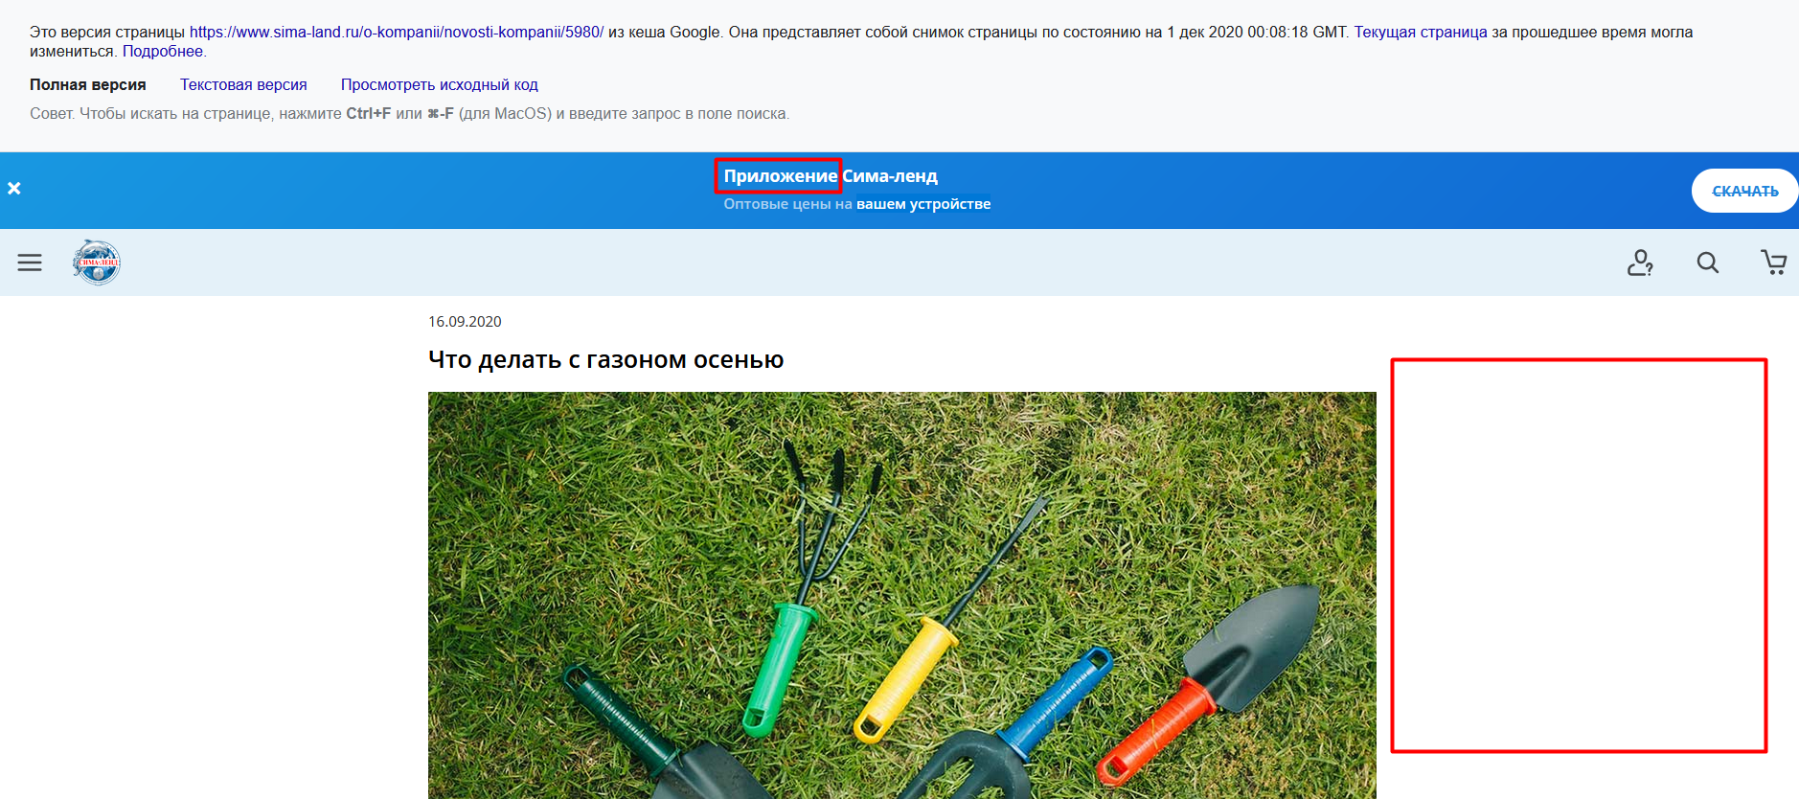
Task: Open Просмотреть исходный код
Action: (x=439, y=85)
